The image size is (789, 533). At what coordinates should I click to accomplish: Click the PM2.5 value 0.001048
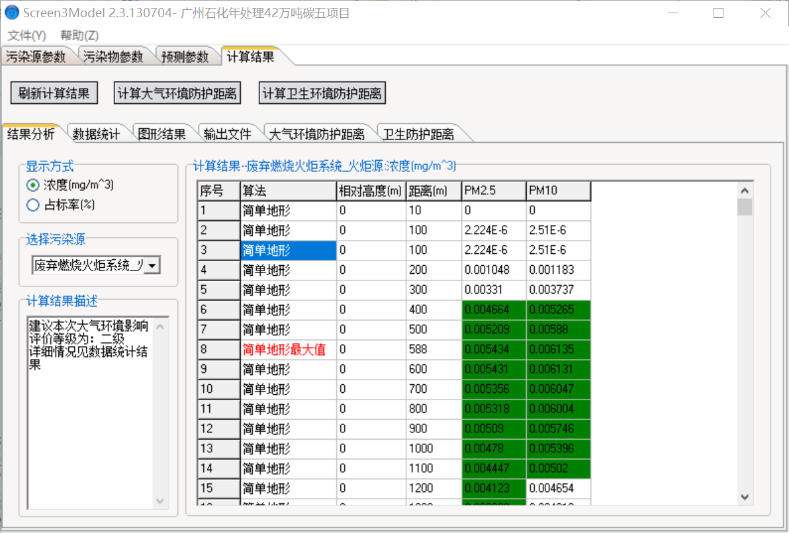click(x=494, y=270)
